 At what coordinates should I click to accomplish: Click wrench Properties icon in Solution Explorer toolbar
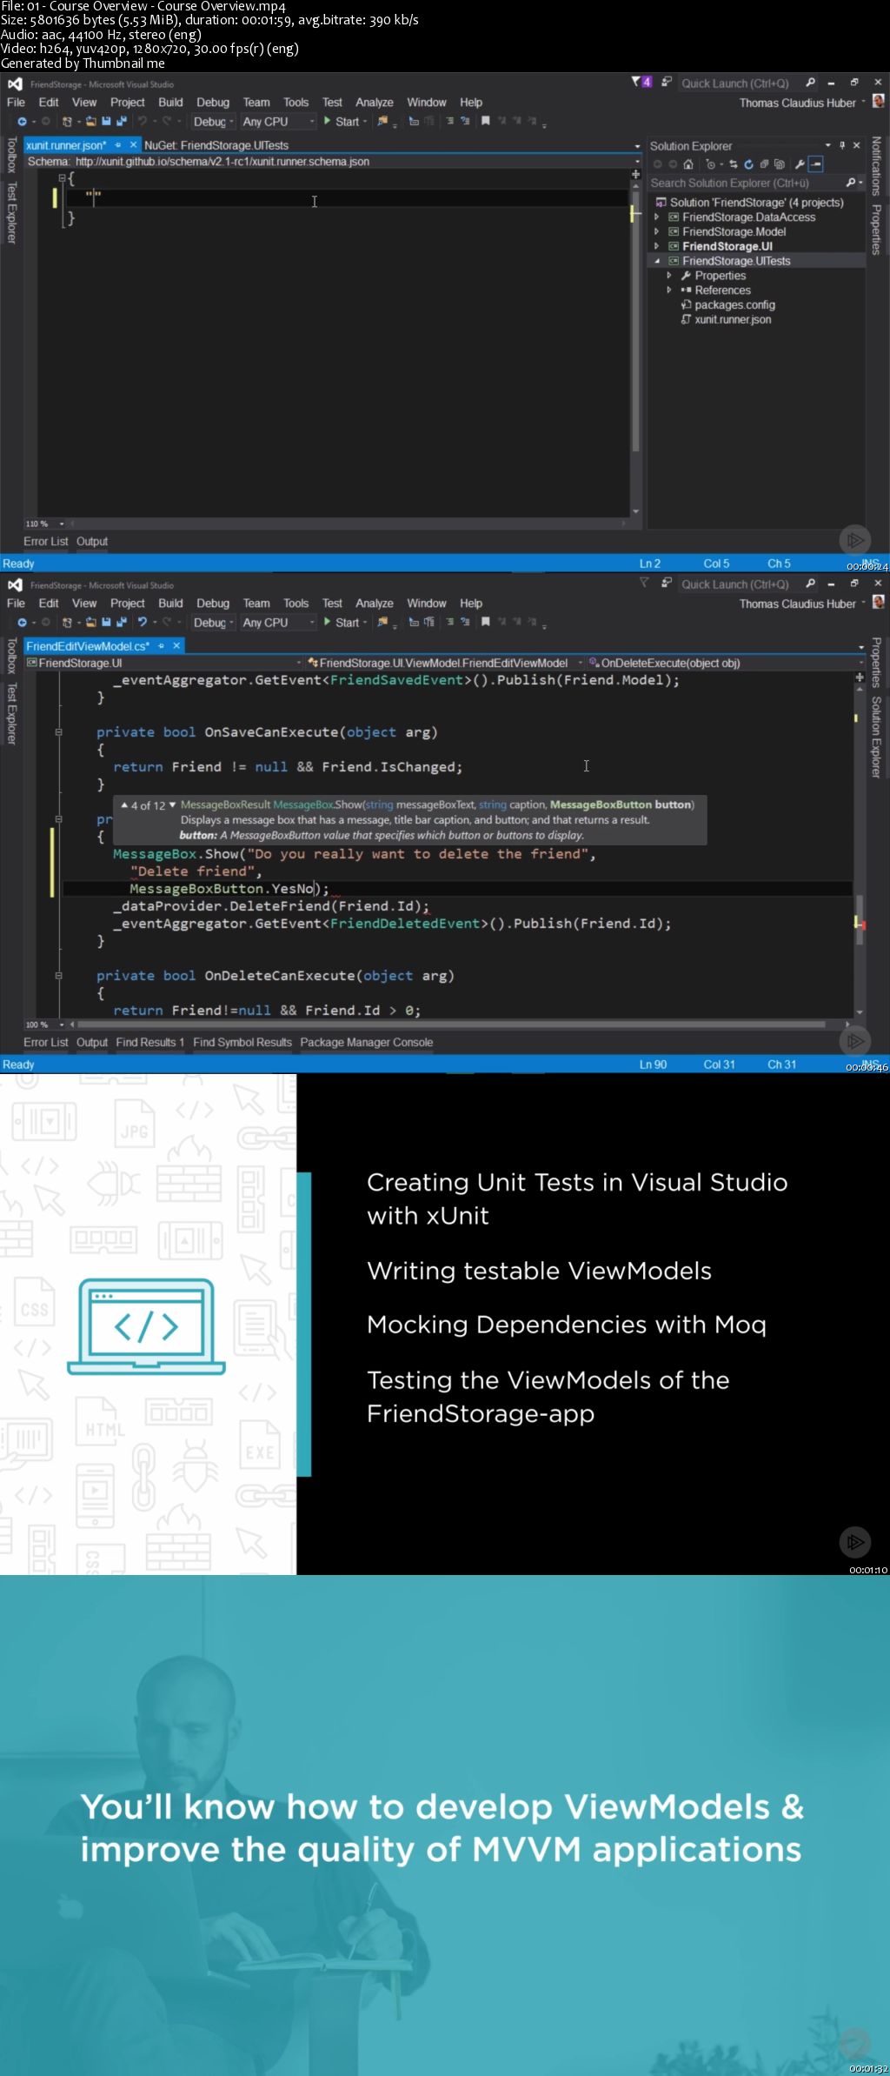tap(800, 164)
